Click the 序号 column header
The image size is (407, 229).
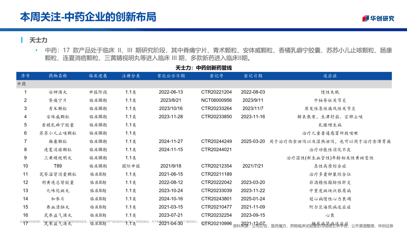(x=26, y=76)
